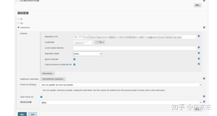
Task: Click the 应用 apply button
Action: 33,114
